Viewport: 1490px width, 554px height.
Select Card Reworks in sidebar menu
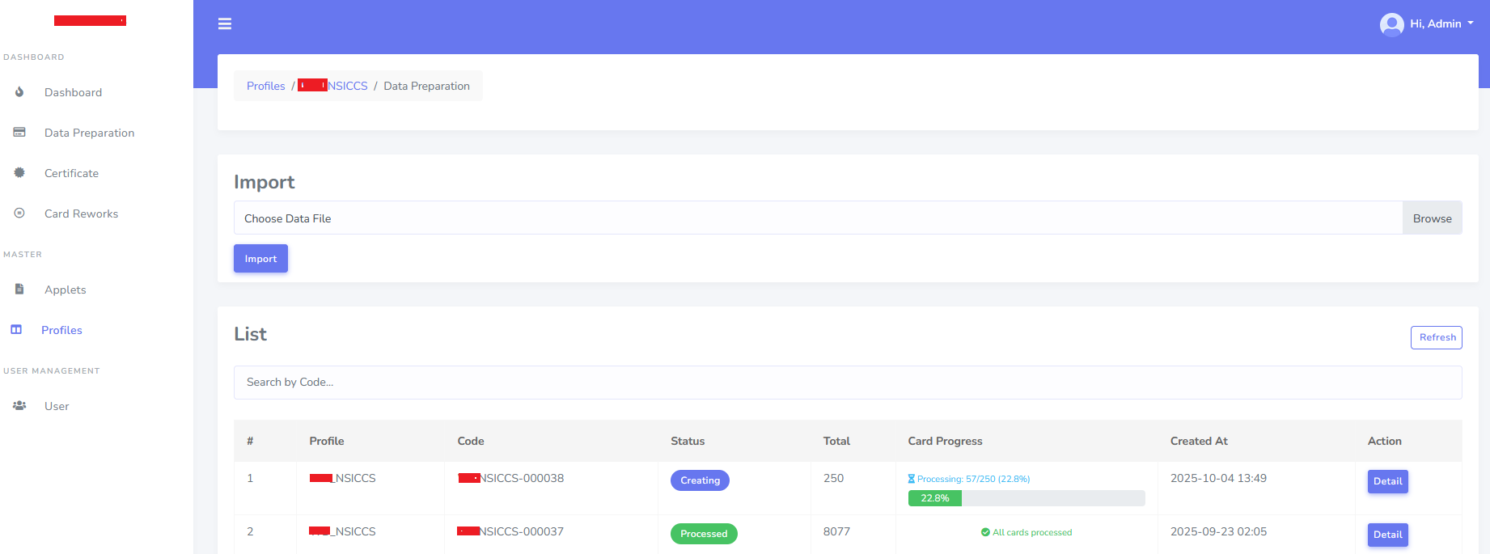(x=81, y=214)
